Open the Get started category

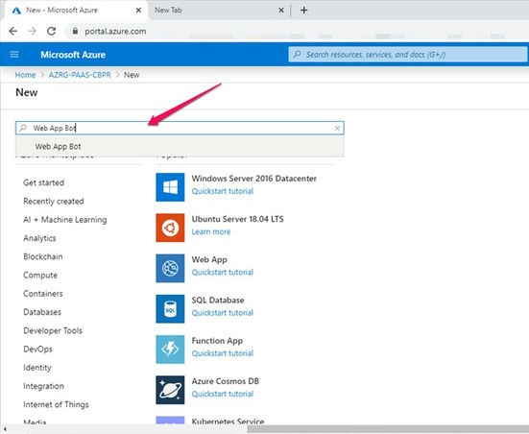coord(43,182)
